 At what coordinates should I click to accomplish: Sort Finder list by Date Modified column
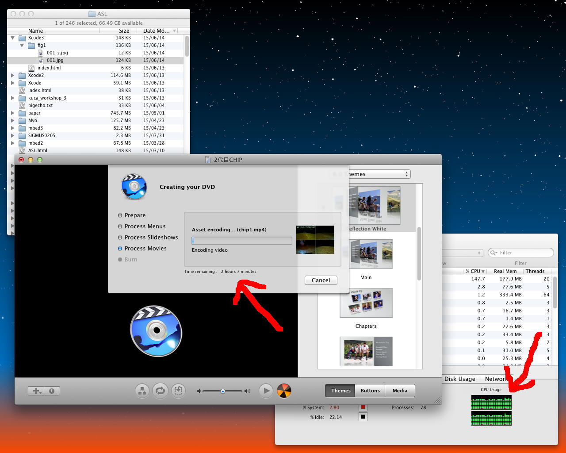(158, 31)
